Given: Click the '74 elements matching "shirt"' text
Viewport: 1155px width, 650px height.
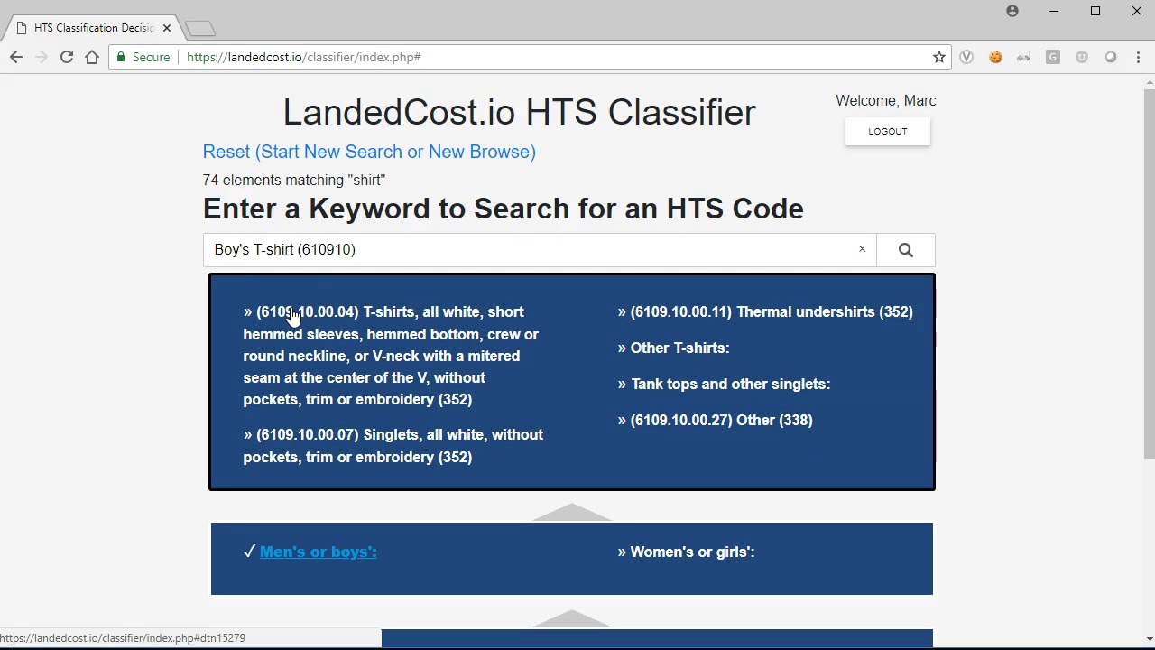Looking at the screenshot, I should [x=294, y=181].
